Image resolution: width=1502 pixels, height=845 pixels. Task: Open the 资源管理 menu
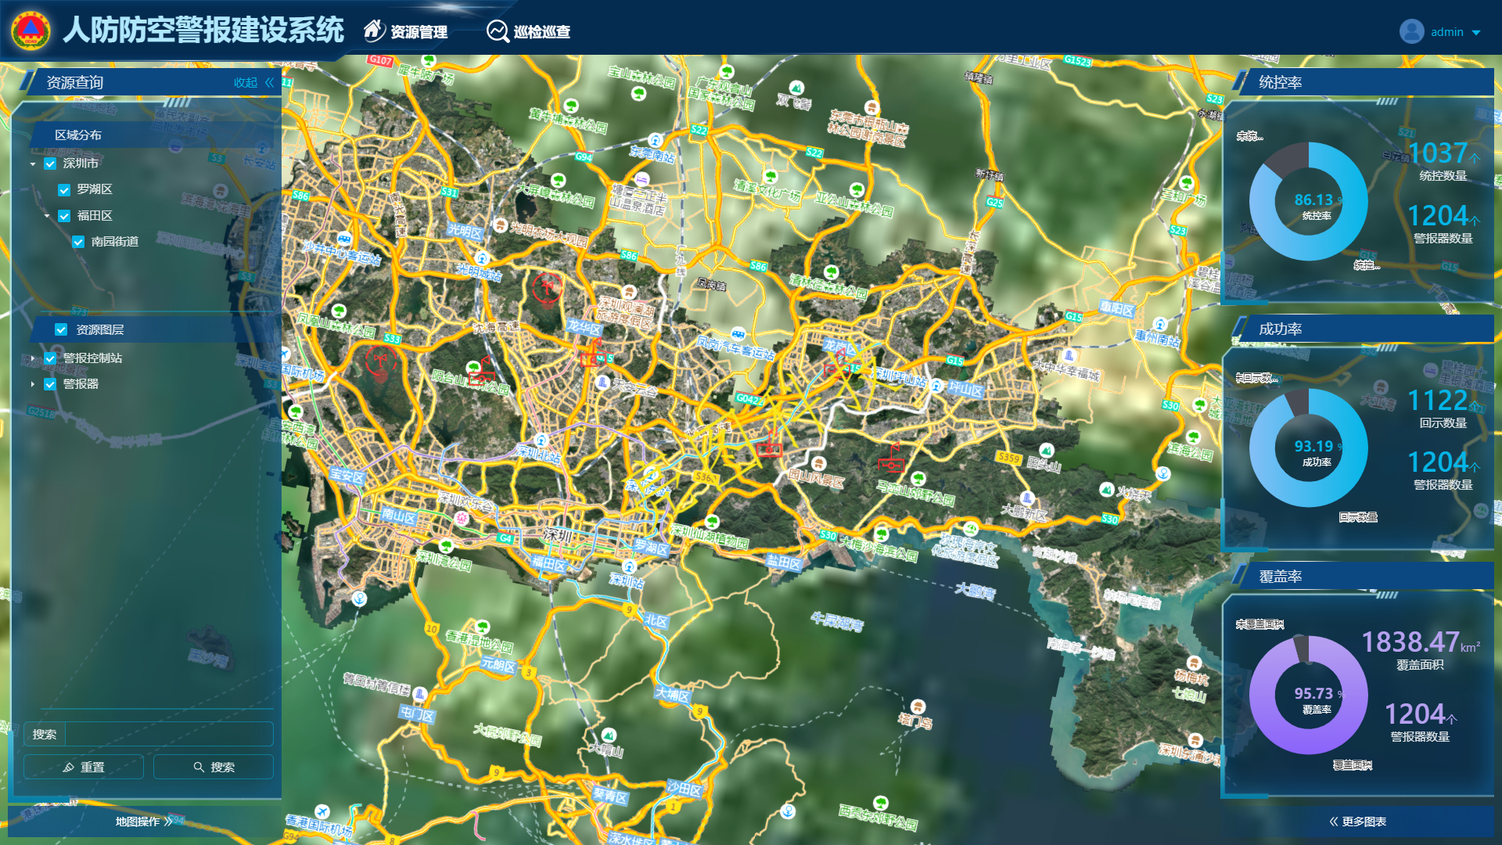click(x=419, y=32)
